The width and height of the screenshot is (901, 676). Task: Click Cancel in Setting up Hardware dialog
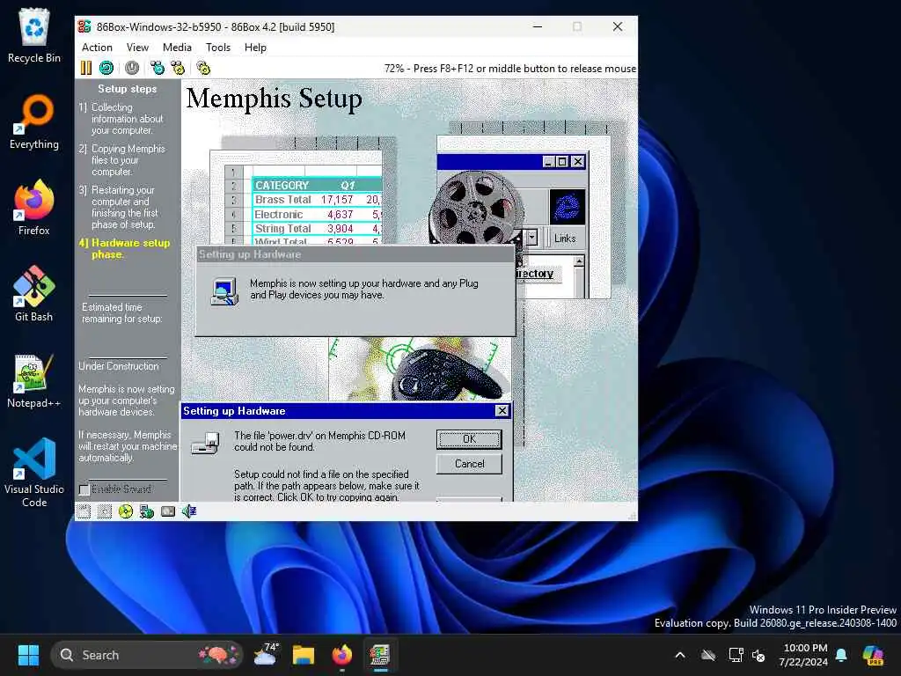coord(469,464)
